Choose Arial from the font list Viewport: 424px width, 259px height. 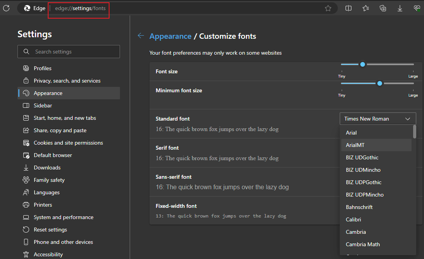pyautogui.click(x=376, y=133)
